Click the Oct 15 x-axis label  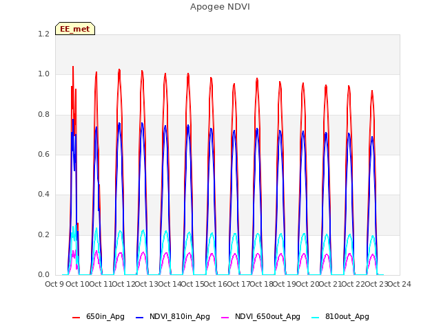point(192,284)
